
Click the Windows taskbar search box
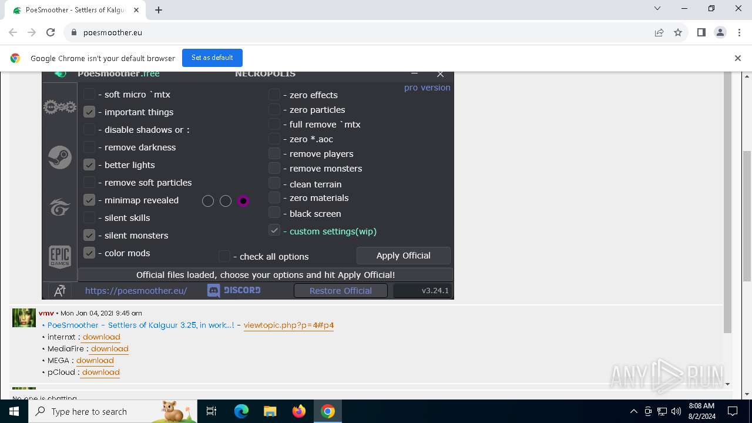[x=113, y=411]
